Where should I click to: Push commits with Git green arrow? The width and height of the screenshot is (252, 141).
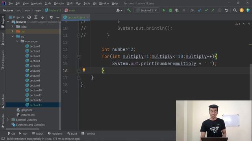click(213, 11)
